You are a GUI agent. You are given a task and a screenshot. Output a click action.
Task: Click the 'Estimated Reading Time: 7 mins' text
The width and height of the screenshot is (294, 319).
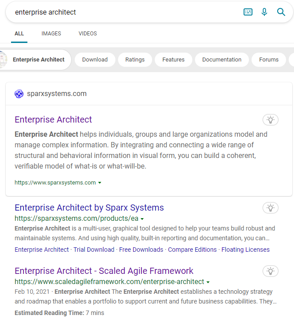[x=59, y=313]
